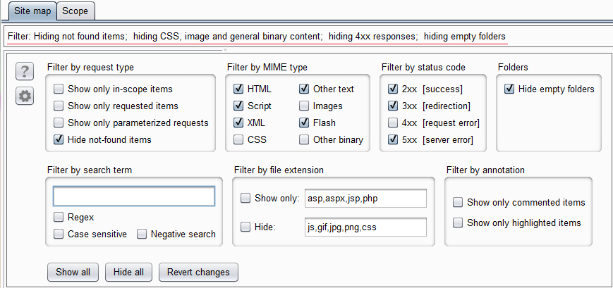Click the Show all button

pyautogui.click(x=73, y=273)
